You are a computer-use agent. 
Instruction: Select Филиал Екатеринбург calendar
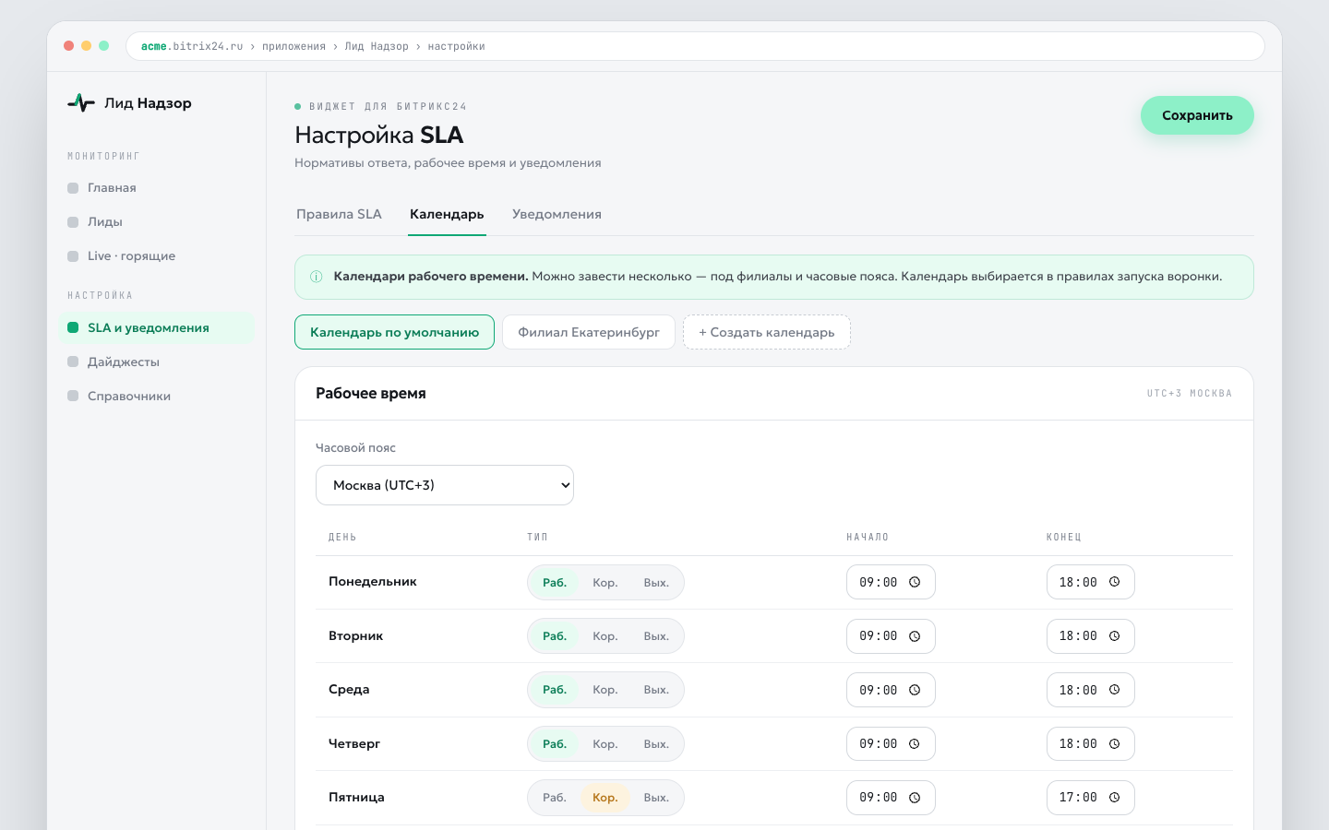[x=589, y=332]
